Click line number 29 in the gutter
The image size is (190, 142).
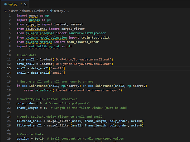[x=9, y=139]
